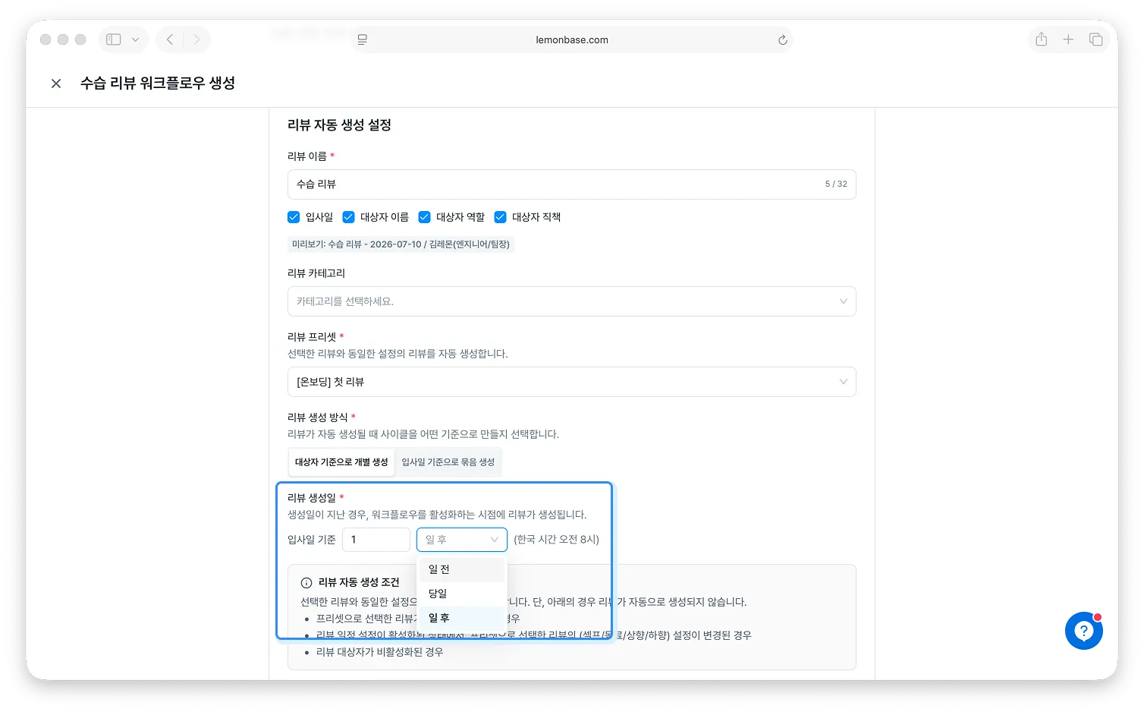Edit the 리뷰 이름 field containing 수습 리뷰
This screenshot has height=712, width=1144.
coord(572,184)
